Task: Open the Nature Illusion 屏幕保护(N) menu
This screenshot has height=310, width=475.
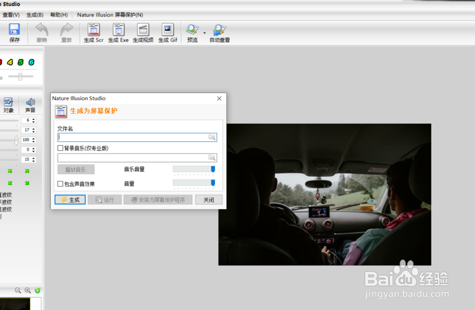Action: coord(110,15)
